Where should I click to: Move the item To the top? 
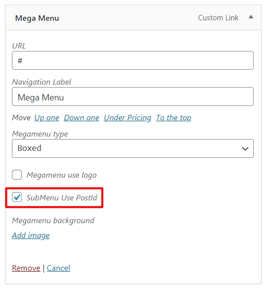[173, 118]
